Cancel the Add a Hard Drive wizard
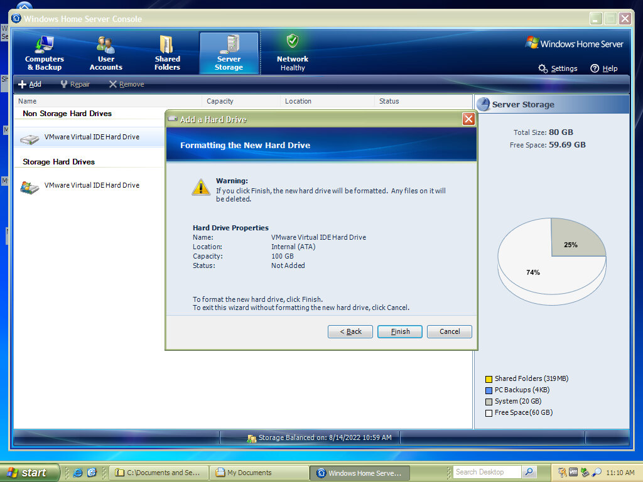 (449, 331)
